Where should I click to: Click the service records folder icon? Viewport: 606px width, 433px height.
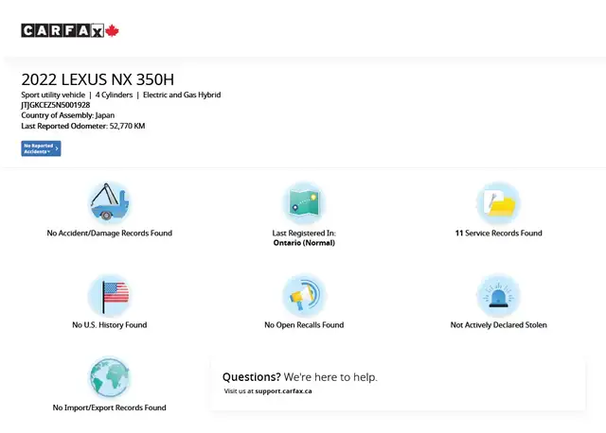coord(498,201)
